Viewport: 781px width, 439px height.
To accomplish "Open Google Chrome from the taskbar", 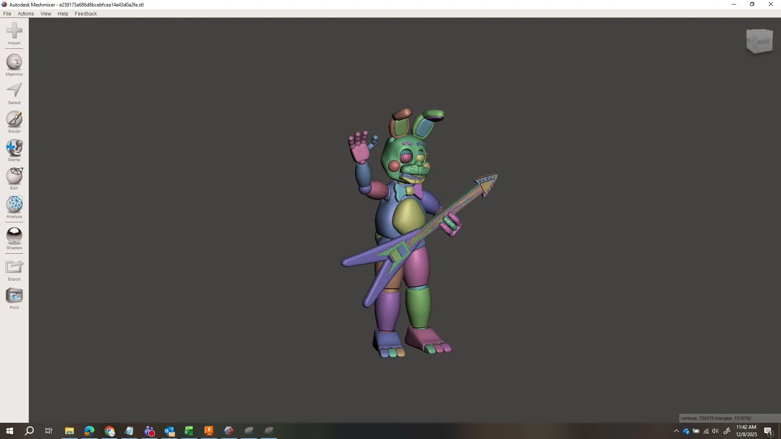I will [109, 431].
